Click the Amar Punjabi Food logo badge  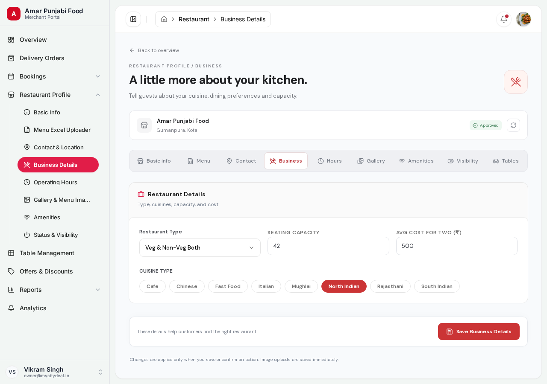[14, 14]
